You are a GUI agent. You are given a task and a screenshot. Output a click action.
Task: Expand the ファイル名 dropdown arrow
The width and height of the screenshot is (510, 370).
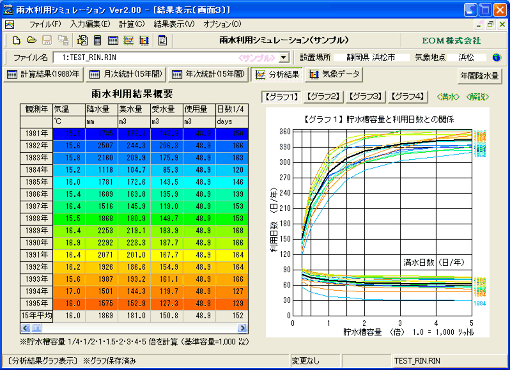pos(284,58)
